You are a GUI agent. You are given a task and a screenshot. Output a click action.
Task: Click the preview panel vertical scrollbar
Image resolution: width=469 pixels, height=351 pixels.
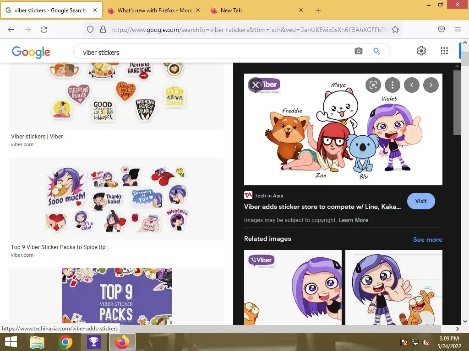click(457, 103)
